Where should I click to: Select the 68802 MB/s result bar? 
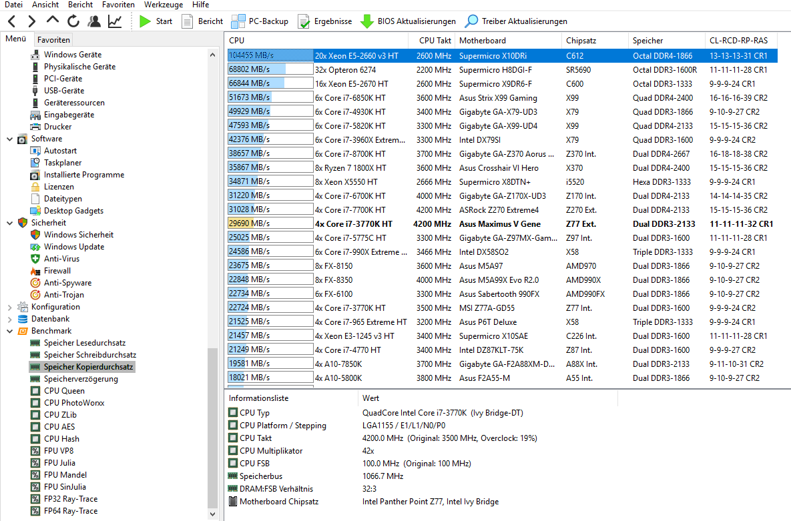[x=270, y=69]
